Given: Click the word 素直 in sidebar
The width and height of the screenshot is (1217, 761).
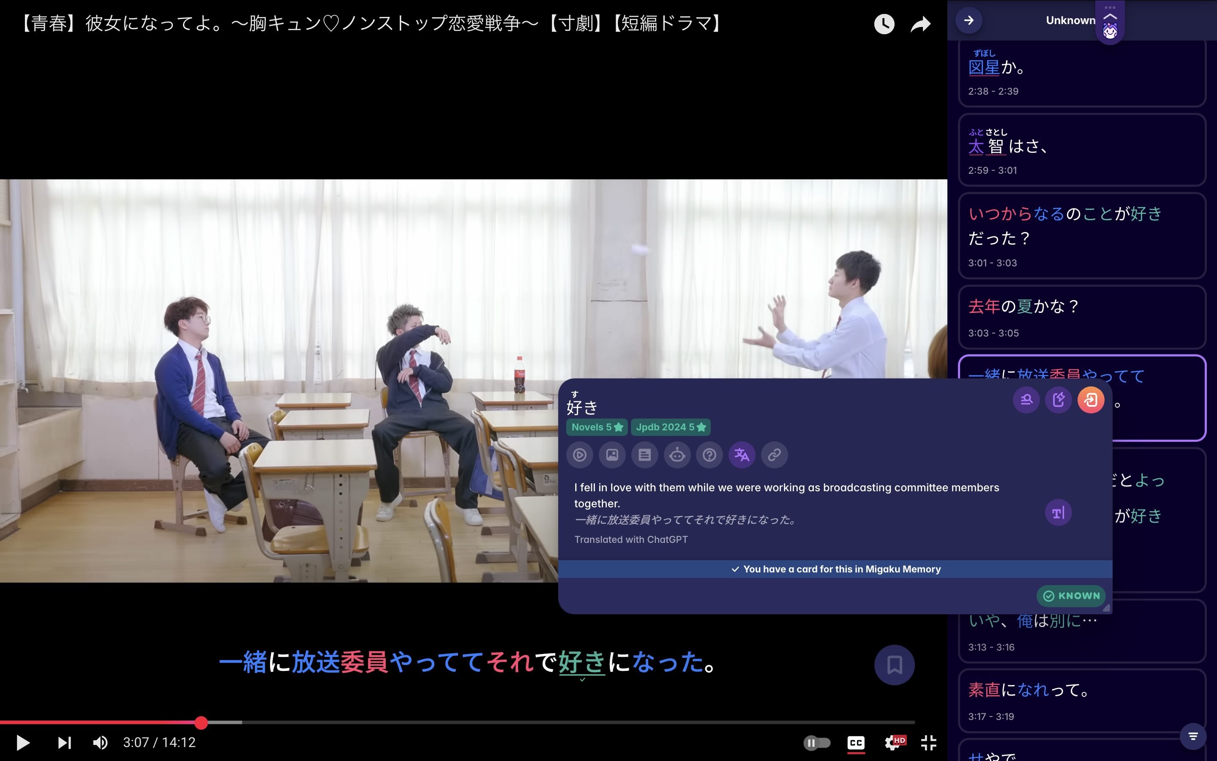Looking at the screenshot, I should pos(984,690).
